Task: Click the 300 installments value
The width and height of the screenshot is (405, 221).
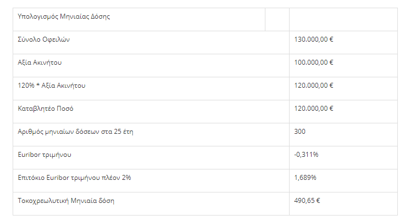Action: (300, 132)
